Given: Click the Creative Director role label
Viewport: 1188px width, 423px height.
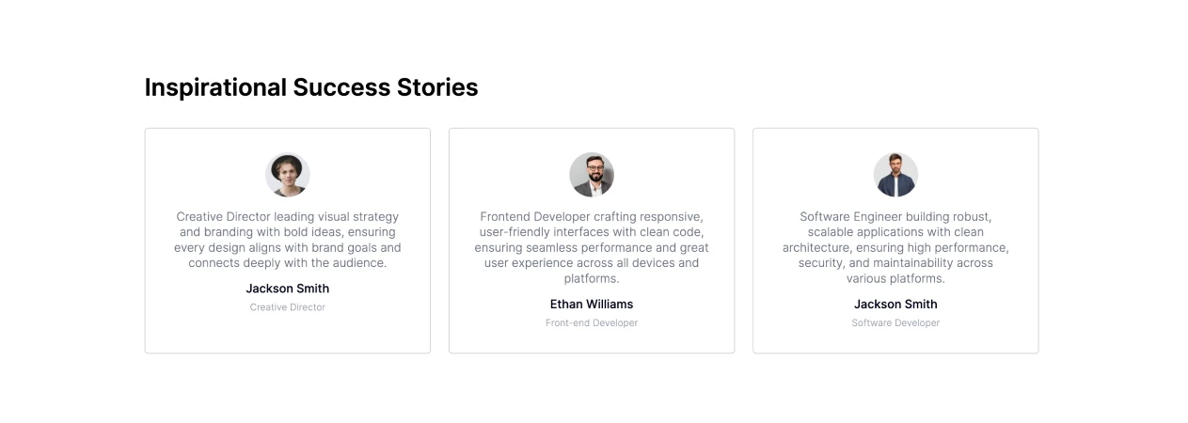Looking at the screenshot, I should pos(288,307).
